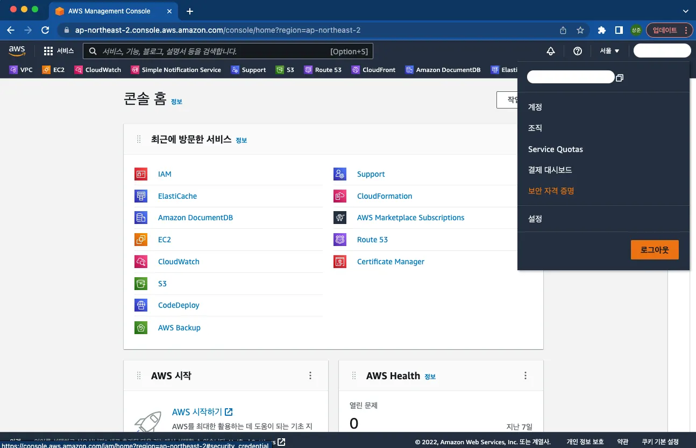Open the IAM service icon
The image size is (696, 448).
pyautogui.click(x=141, y=174)
